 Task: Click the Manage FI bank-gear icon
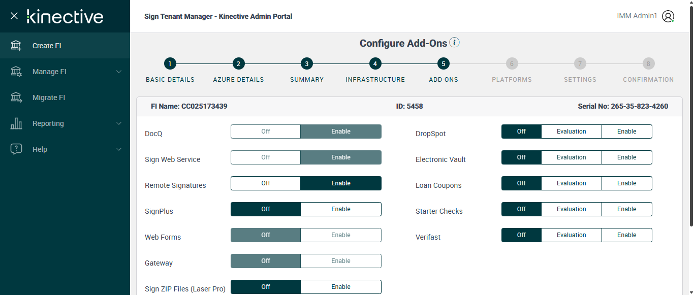tap(16, 72)
